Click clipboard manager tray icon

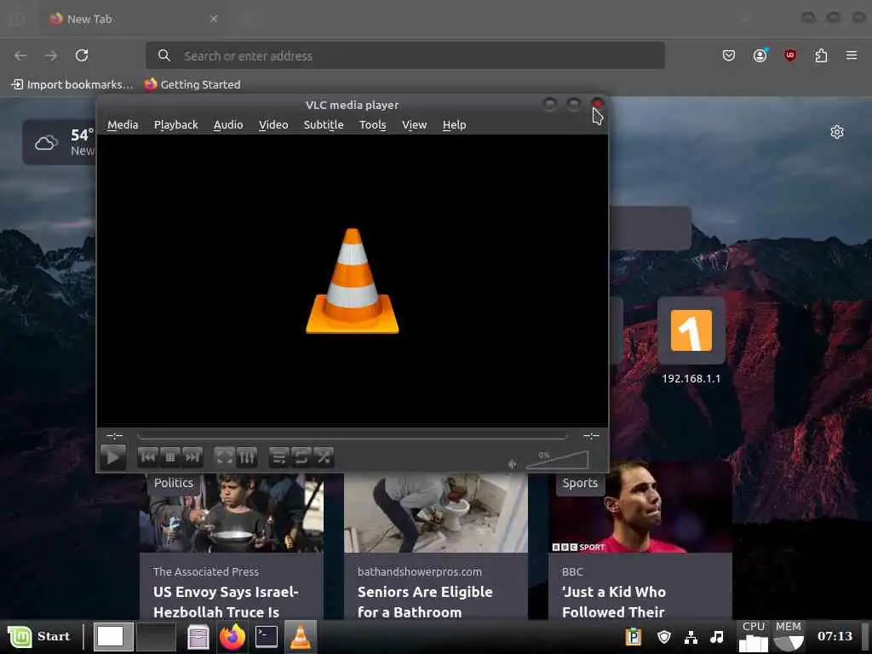tap(634, 636)
